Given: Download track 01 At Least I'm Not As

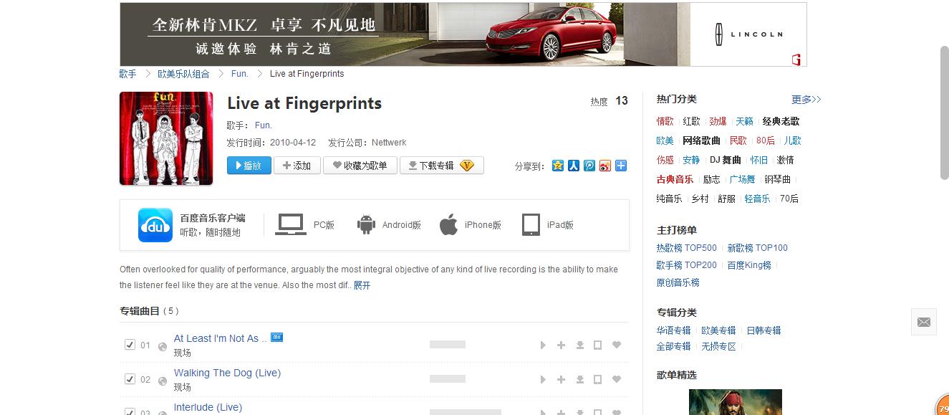Looking at the screenshot, I should click(580, 345).
